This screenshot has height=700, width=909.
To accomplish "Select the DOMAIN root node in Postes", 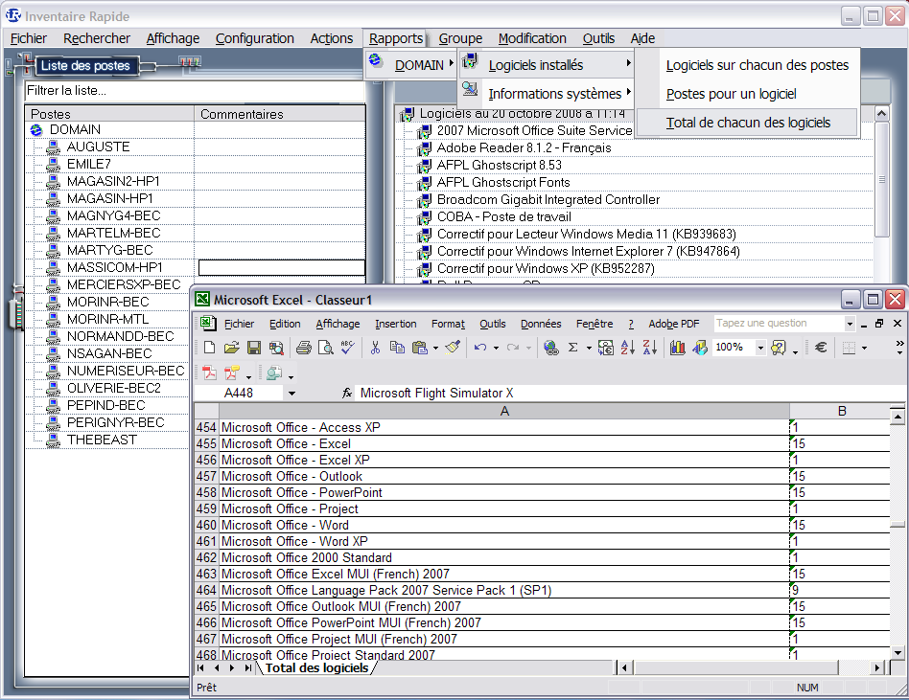I will [x=75, y=129].
